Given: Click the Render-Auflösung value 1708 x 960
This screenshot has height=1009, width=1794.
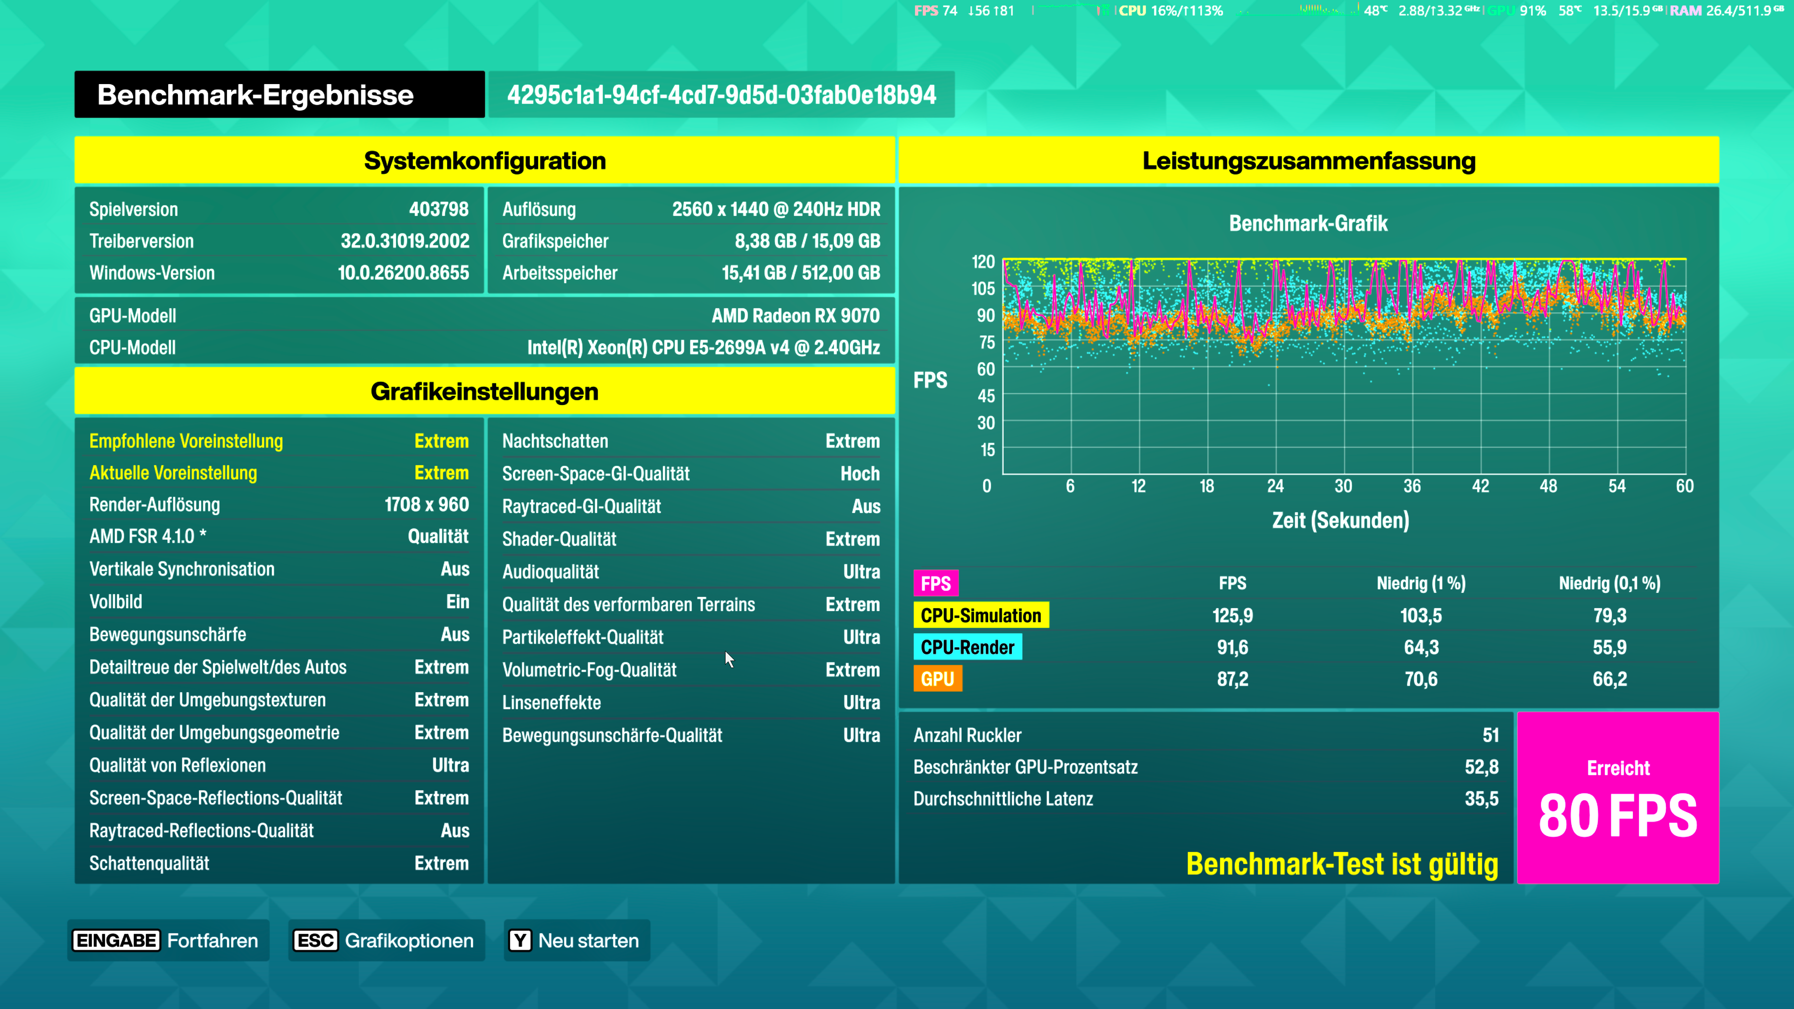Looking at the screenshot, I should point(427,505).
